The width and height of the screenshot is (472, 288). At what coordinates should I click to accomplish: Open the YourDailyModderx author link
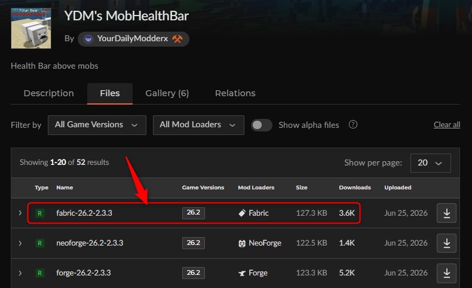[x=133, y=38]
